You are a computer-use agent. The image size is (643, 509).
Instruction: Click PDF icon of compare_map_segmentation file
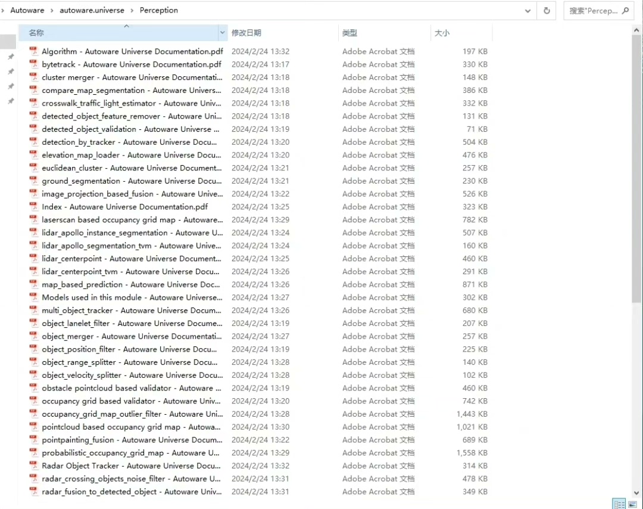[x=33, y=90]
